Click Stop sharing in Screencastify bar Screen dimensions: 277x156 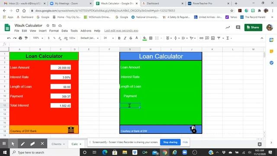click(x=170, y=142)
